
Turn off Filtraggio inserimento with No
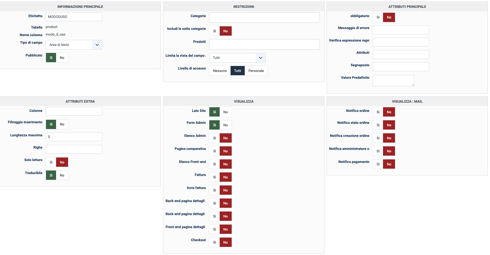pos(62,124)
